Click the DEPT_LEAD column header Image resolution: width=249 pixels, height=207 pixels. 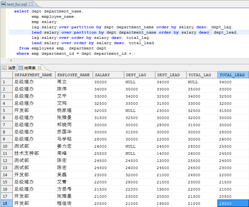[168, 75]
